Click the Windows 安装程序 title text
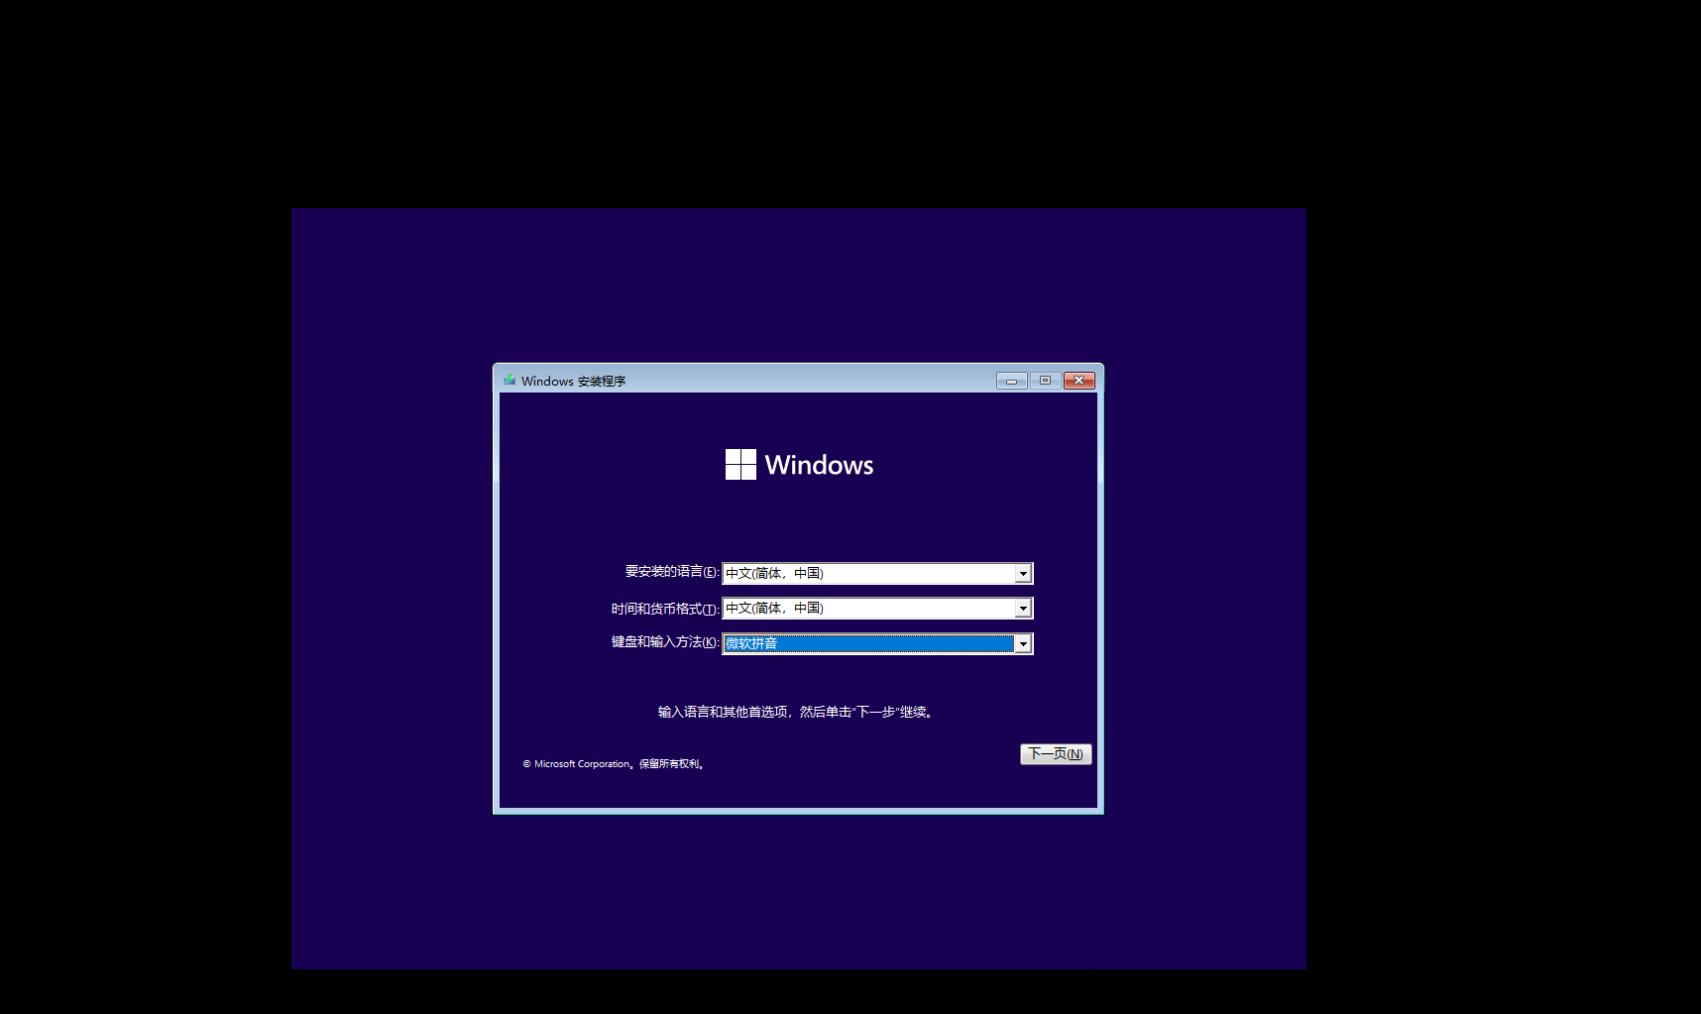Viewport: 1701px width, 1014px height. (x=573, y=381)
